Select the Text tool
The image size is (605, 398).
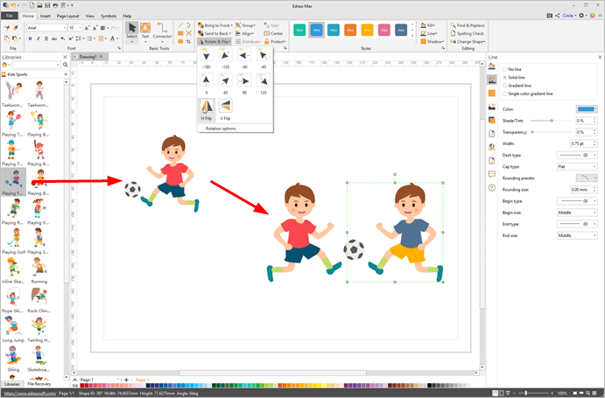pos(145,31)
